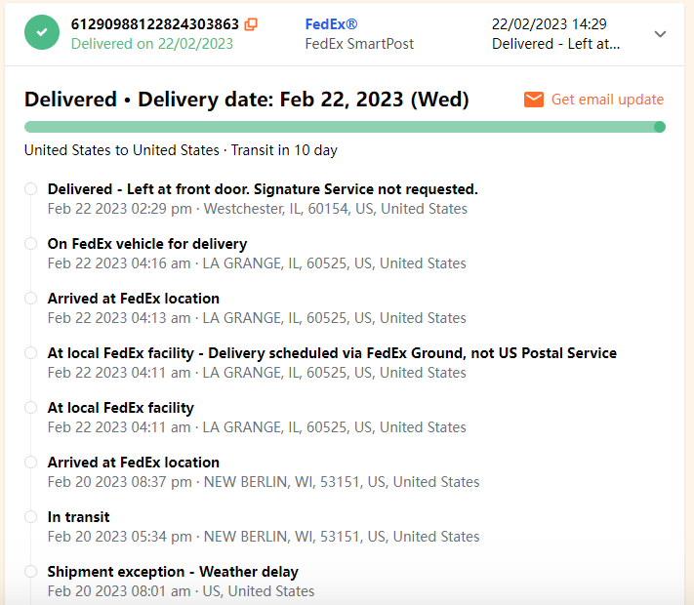
Task: Click the orange email envelope icon
Action: pos(534,100)
